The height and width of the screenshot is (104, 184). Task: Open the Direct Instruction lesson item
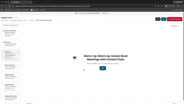(x=11, y=67)
